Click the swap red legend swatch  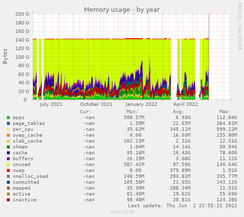tap(8, 170)
